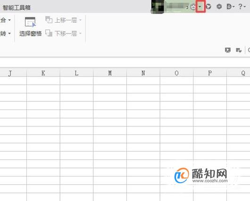Screen dimensions: 250x201
Task: Switch to the 智能工具箱 tab
Action: tap(17, 8)
